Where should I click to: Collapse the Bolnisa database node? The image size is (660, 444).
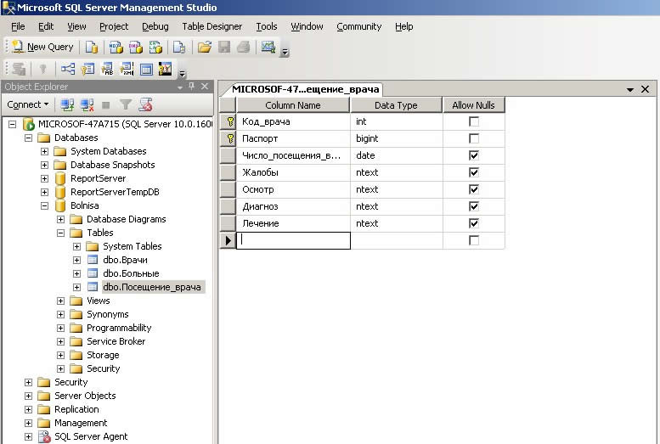(45, 205)
